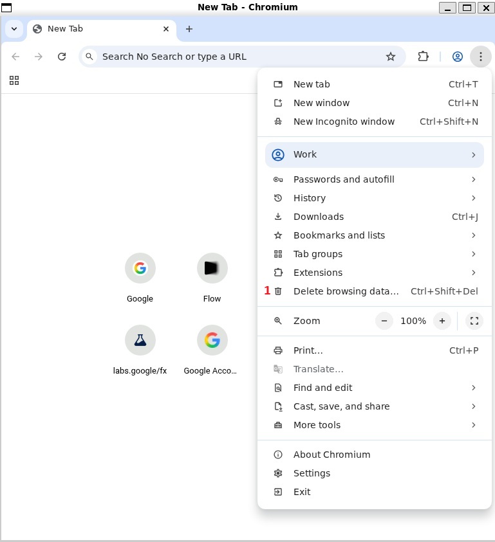Viewport: 495px width, 542px height.
Task: Click the three-dot Chromium menu button
Action: [x=480, y=57]
